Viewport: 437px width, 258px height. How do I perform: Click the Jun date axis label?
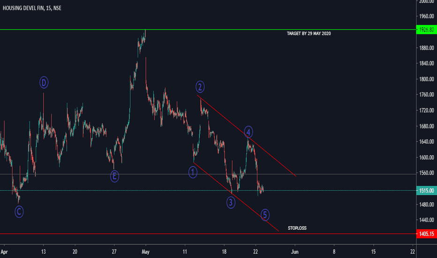click(x=294, y=251)
